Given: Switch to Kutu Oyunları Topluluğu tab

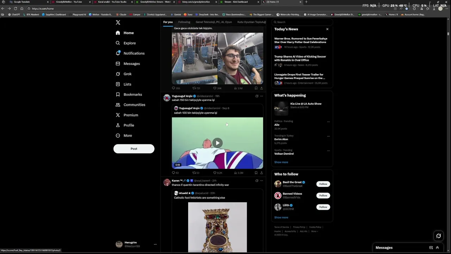Looking at the screenshot, I should coord(251,22).
